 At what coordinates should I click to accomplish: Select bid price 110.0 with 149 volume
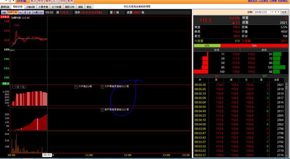point(236,72)
